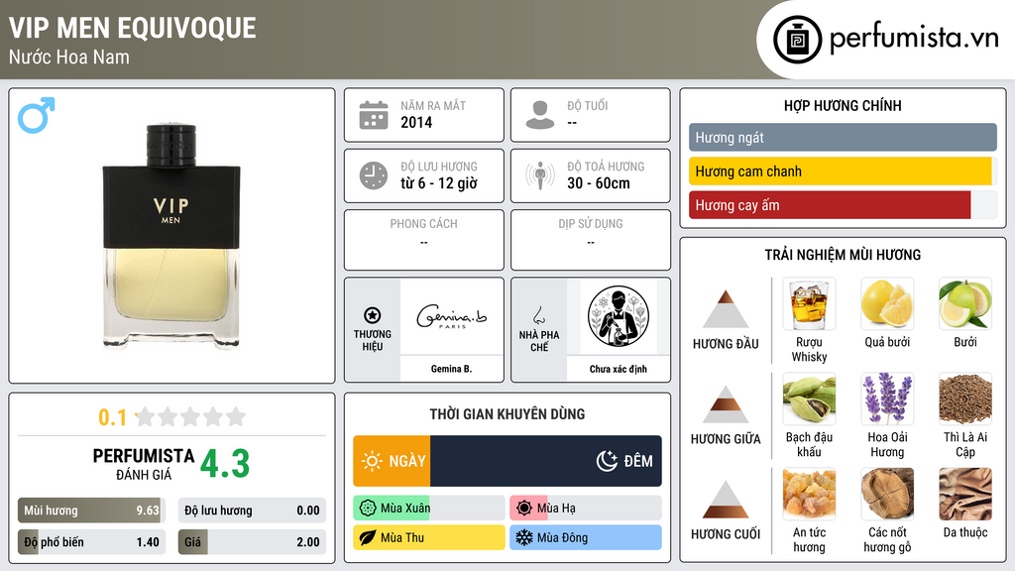Click the Hương đầu pyramid icon
1015x571 pixels.
tap(726, 309)
